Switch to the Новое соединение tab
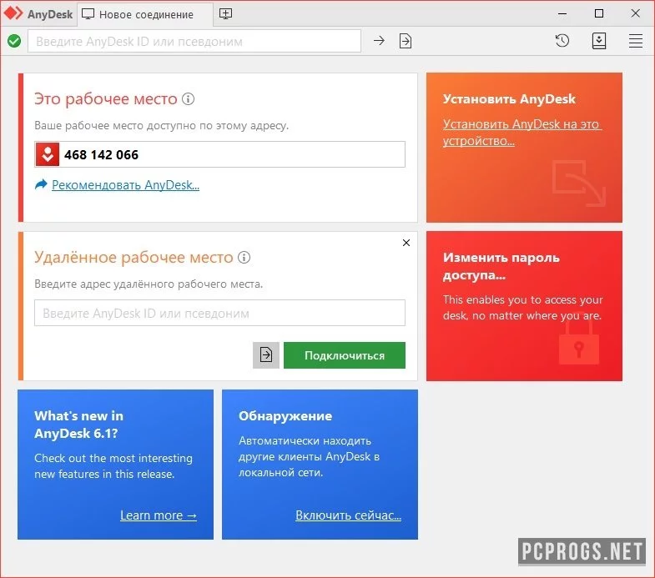This screenshot has height=578, width=655. pos(145,14)
